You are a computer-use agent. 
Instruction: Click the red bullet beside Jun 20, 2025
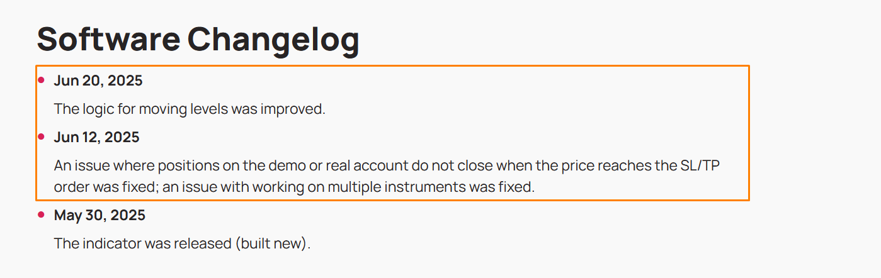pyautogui.click(x=42, y=80)
